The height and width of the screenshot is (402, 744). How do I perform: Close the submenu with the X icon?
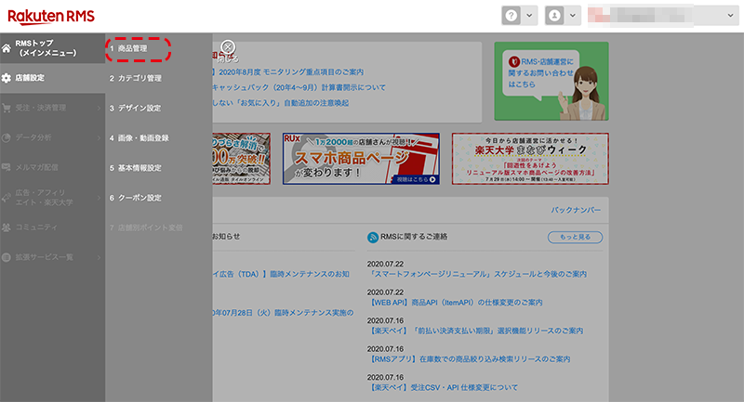click(x=228, y=46)
